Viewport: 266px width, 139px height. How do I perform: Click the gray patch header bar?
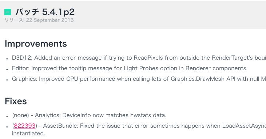[x=133, y=15]
